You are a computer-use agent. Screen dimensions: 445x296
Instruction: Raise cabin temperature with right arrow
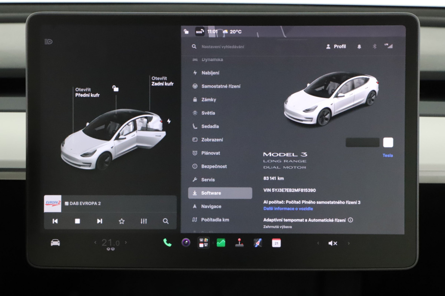tap(126, 242)
